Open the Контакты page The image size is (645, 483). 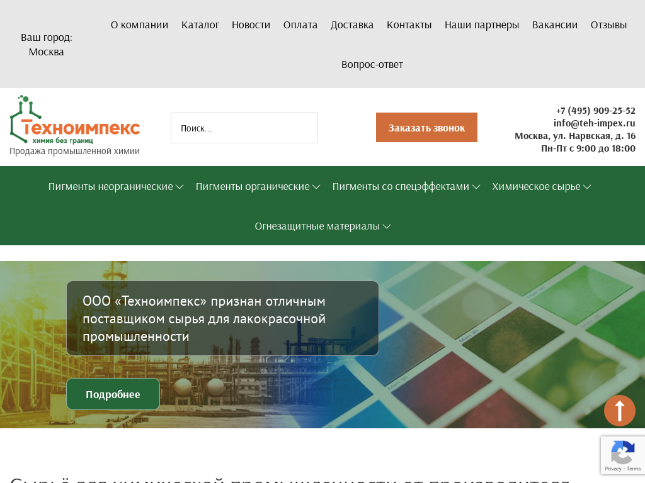[409, 25]
